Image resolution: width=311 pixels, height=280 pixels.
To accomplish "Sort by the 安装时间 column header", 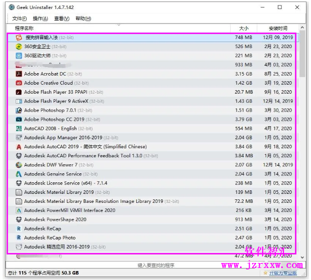I will click(x=278, y=28).
